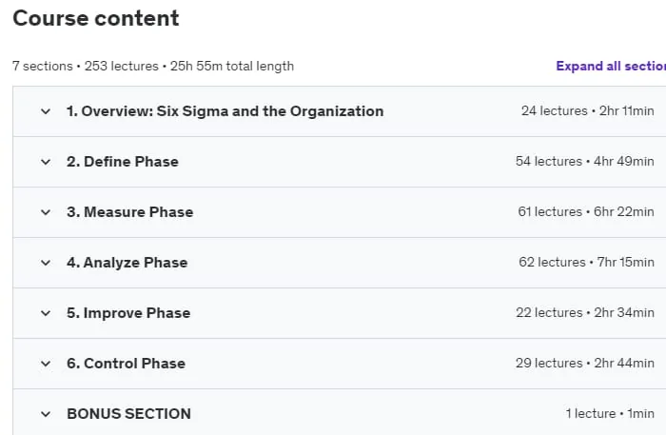Open '1. Overview: Six Sigma and the Organization' title

[x=225, y=111]
